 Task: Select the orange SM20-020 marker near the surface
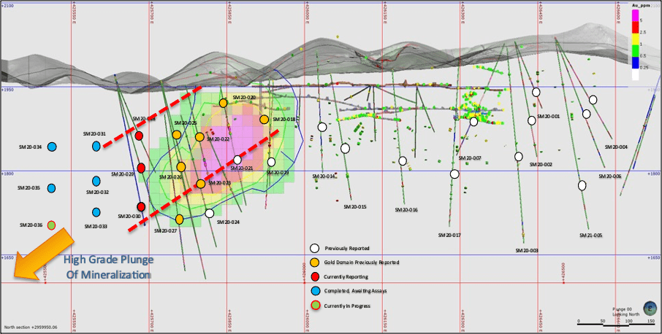point(224,104)
